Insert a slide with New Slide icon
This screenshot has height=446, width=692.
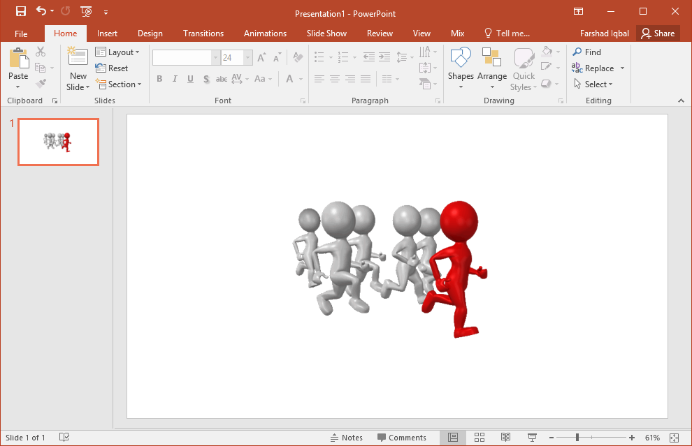(x=78, y=59)
